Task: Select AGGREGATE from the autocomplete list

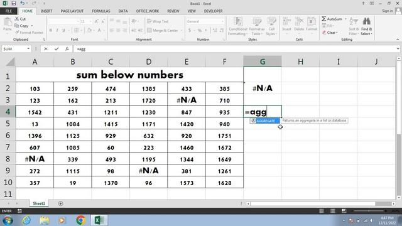Action: (265, 121)
